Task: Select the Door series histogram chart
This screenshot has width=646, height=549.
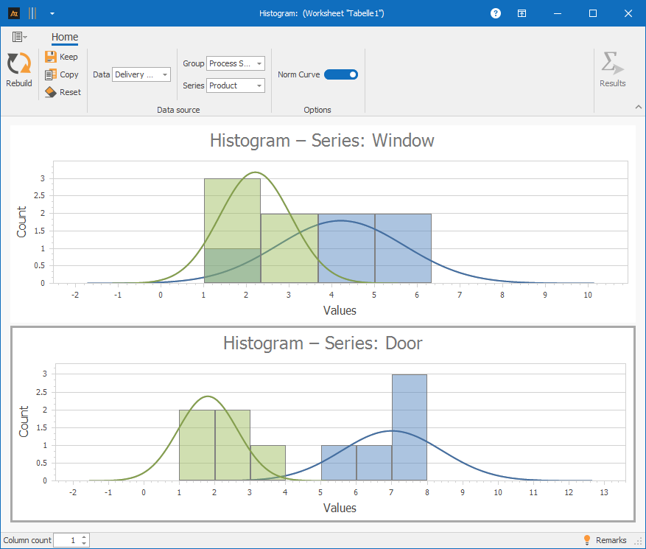Action: (323, 424)
